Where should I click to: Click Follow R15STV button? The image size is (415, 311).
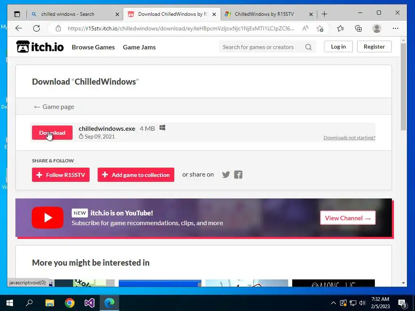coord(61,175)
